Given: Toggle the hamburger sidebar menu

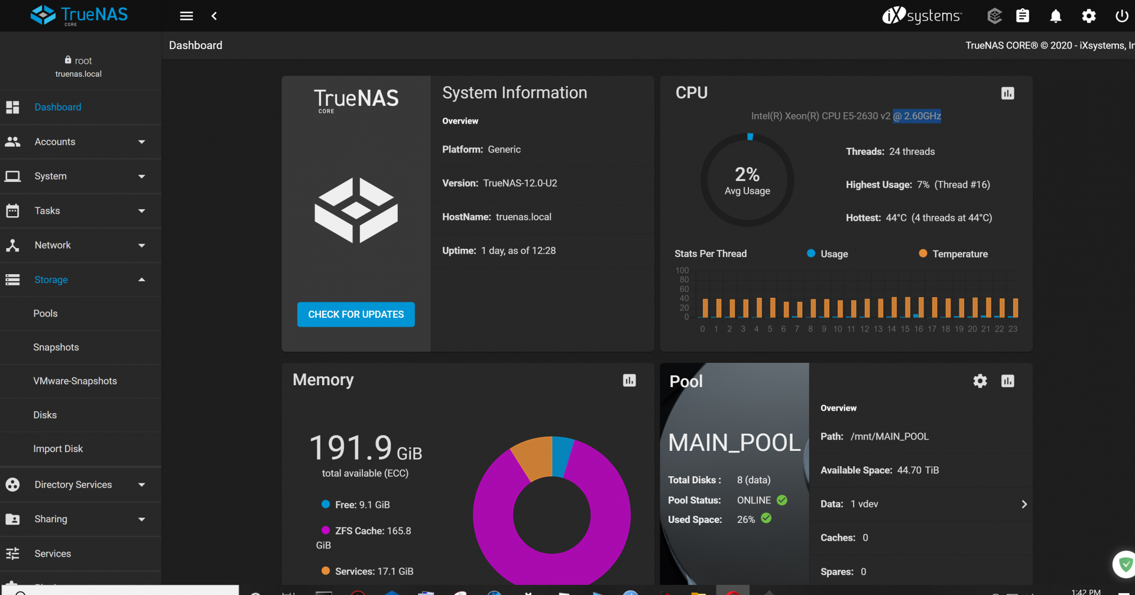Looking at the screenshot, I should [186, 16].
